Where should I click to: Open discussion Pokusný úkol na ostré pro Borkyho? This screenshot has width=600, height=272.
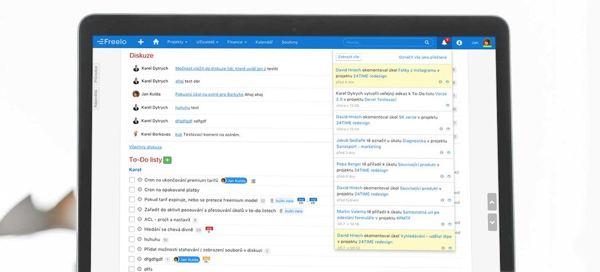click(x=209, y=94)
